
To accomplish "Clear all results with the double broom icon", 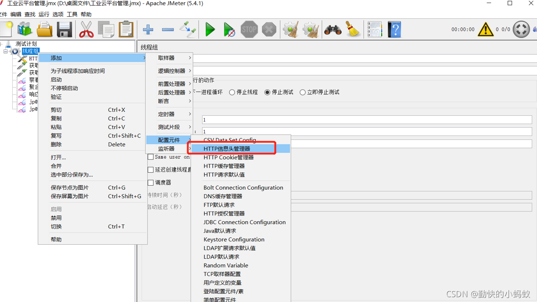I will click(x=310, y=30).
